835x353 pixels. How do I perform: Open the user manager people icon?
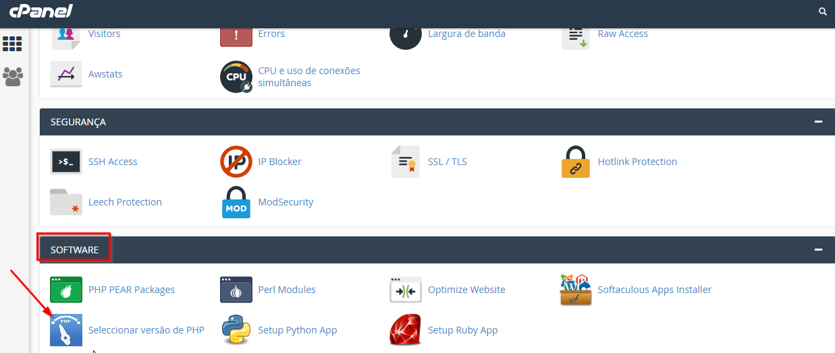[x=12, y=76]
